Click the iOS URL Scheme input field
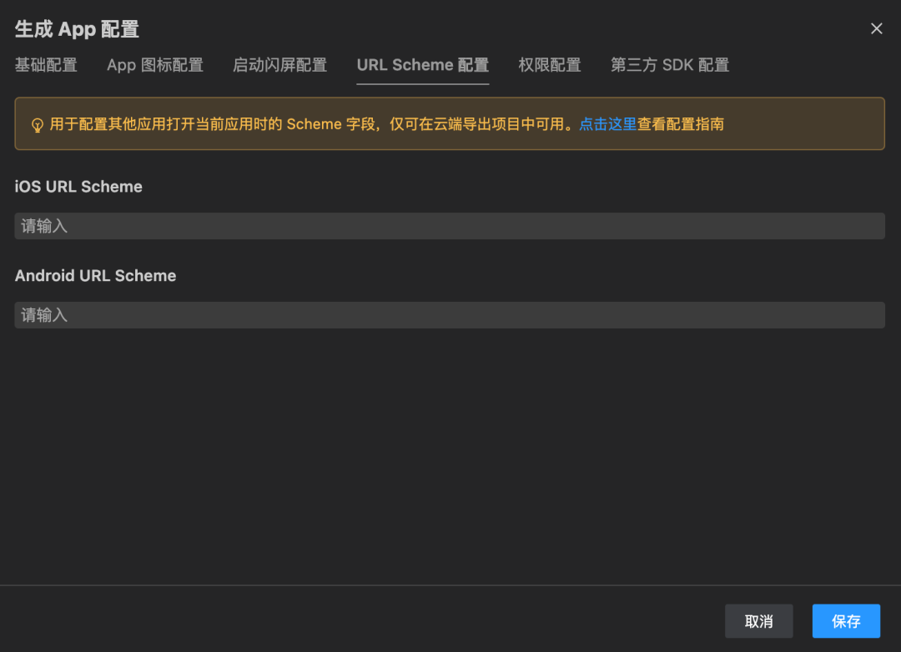 [450, 225]
